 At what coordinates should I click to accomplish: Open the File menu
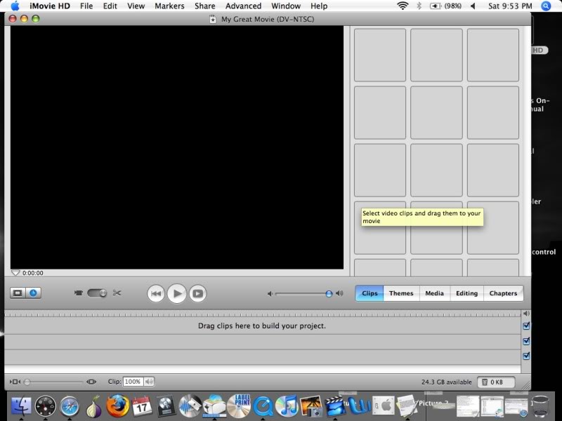[x=86, y=6]
